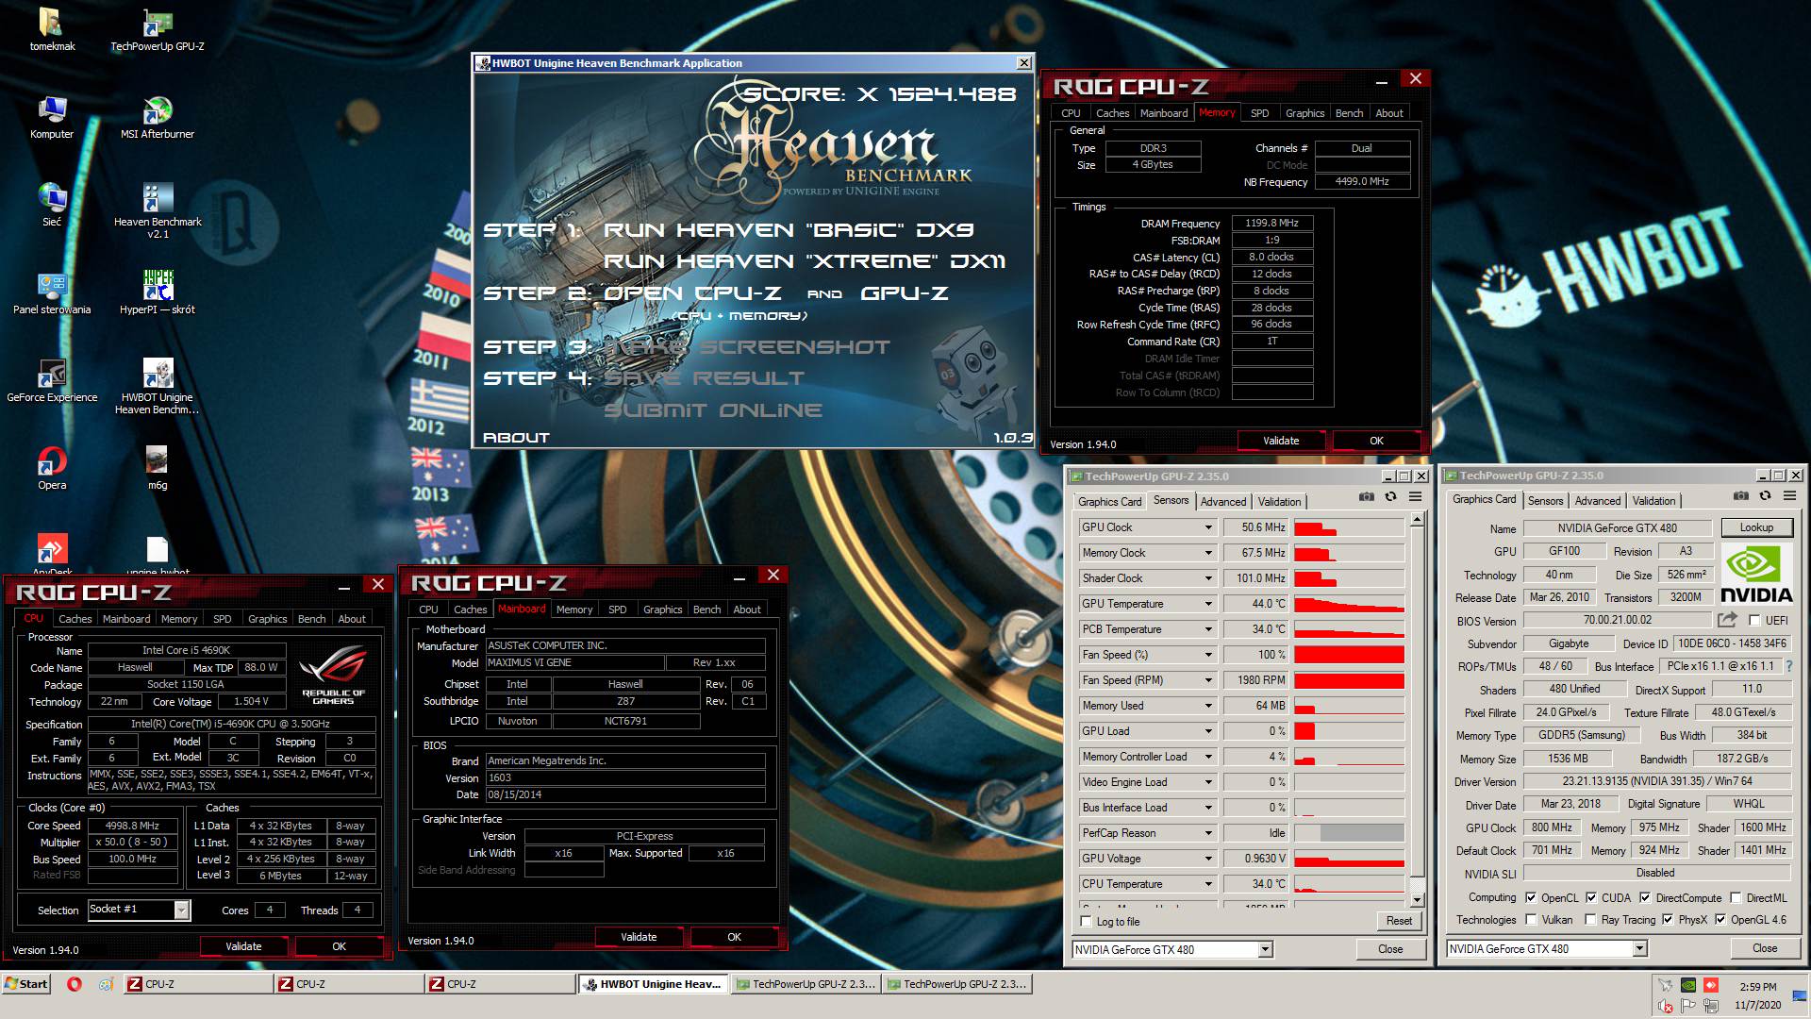This screenshot has height=1019, width=1811.
Task: Click the BIOS export share icon
Action: click(1727, 620)
